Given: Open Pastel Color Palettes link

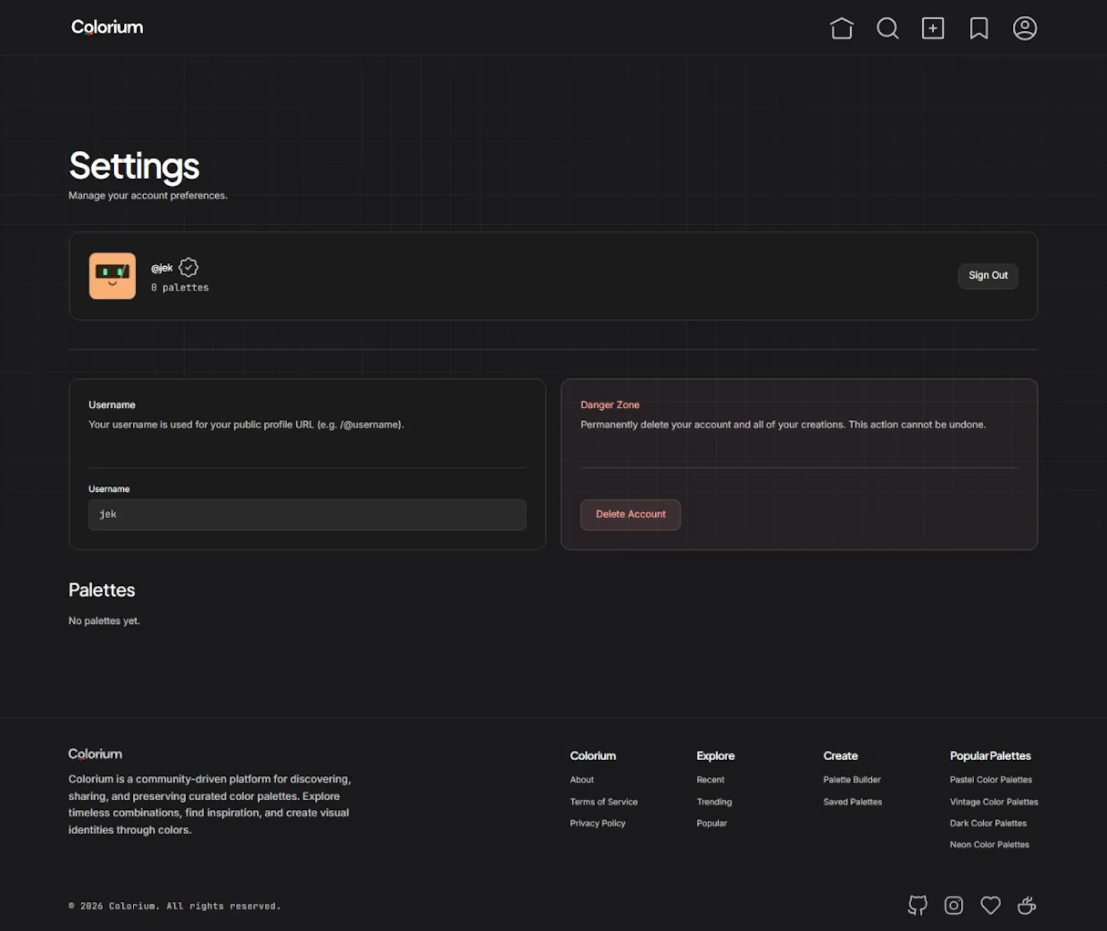Looking at the screenshot, I should [x=991, y=780].
